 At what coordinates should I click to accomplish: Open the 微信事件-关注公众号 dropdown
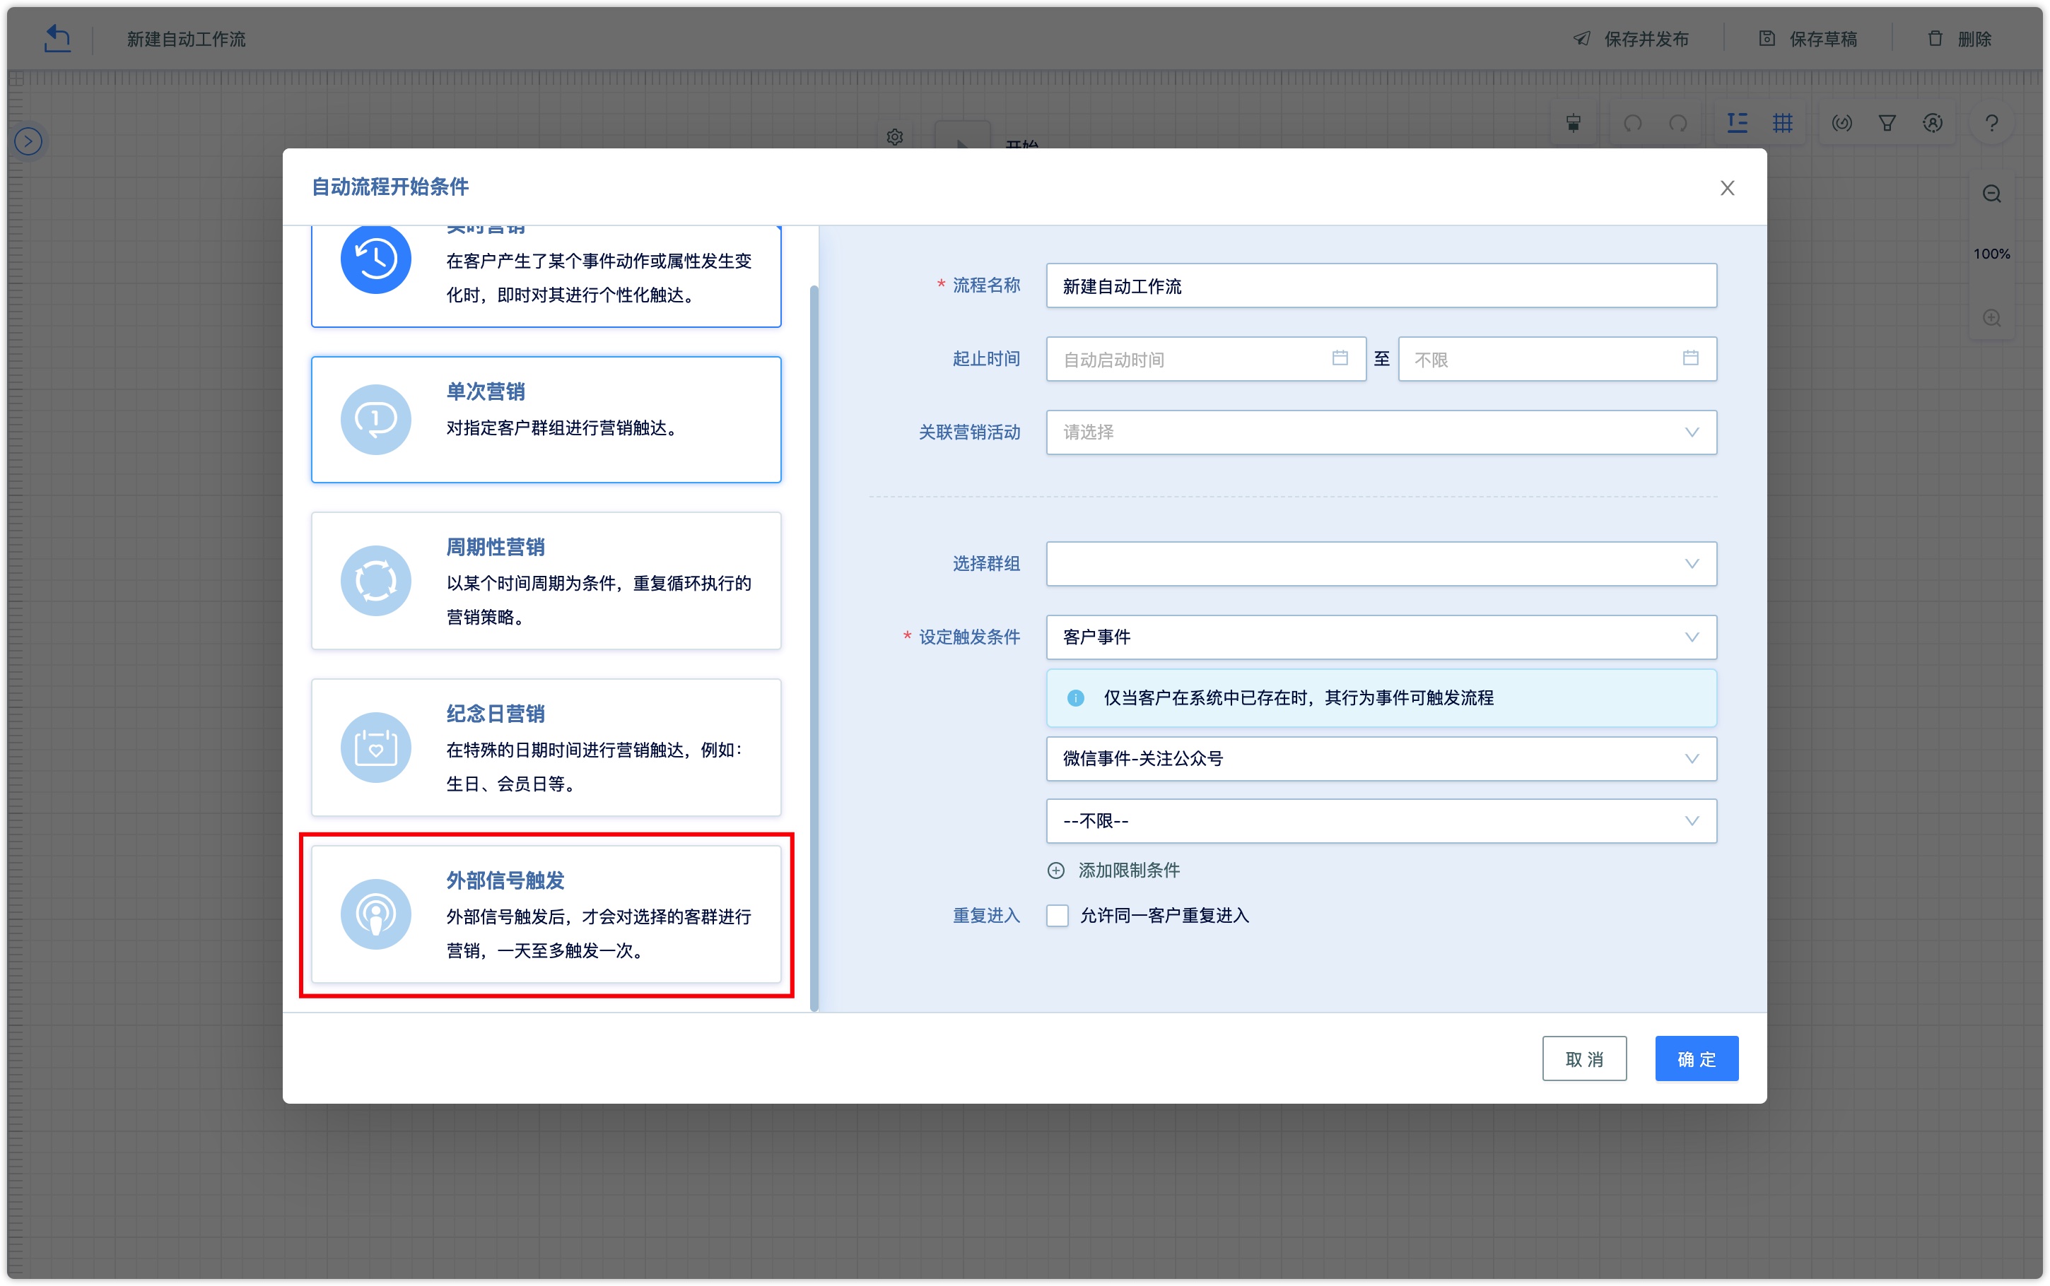coord(1381,759)
